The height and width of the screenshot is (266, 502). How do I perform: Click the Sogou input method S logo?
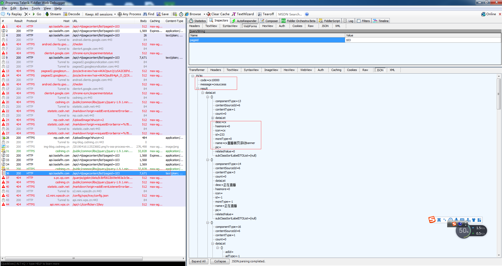click(432, 220)
